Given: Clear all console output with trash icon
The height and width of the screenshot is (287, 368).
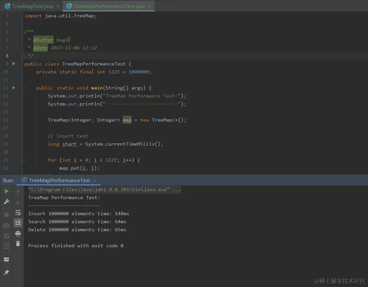Looking at the screenshot, I should pos(18,244).
